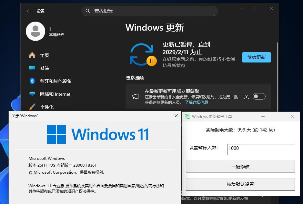The height and width of the screenshot is (204, 303).
Task: Click 本地账户 label under username
Action: click(56, 34)
